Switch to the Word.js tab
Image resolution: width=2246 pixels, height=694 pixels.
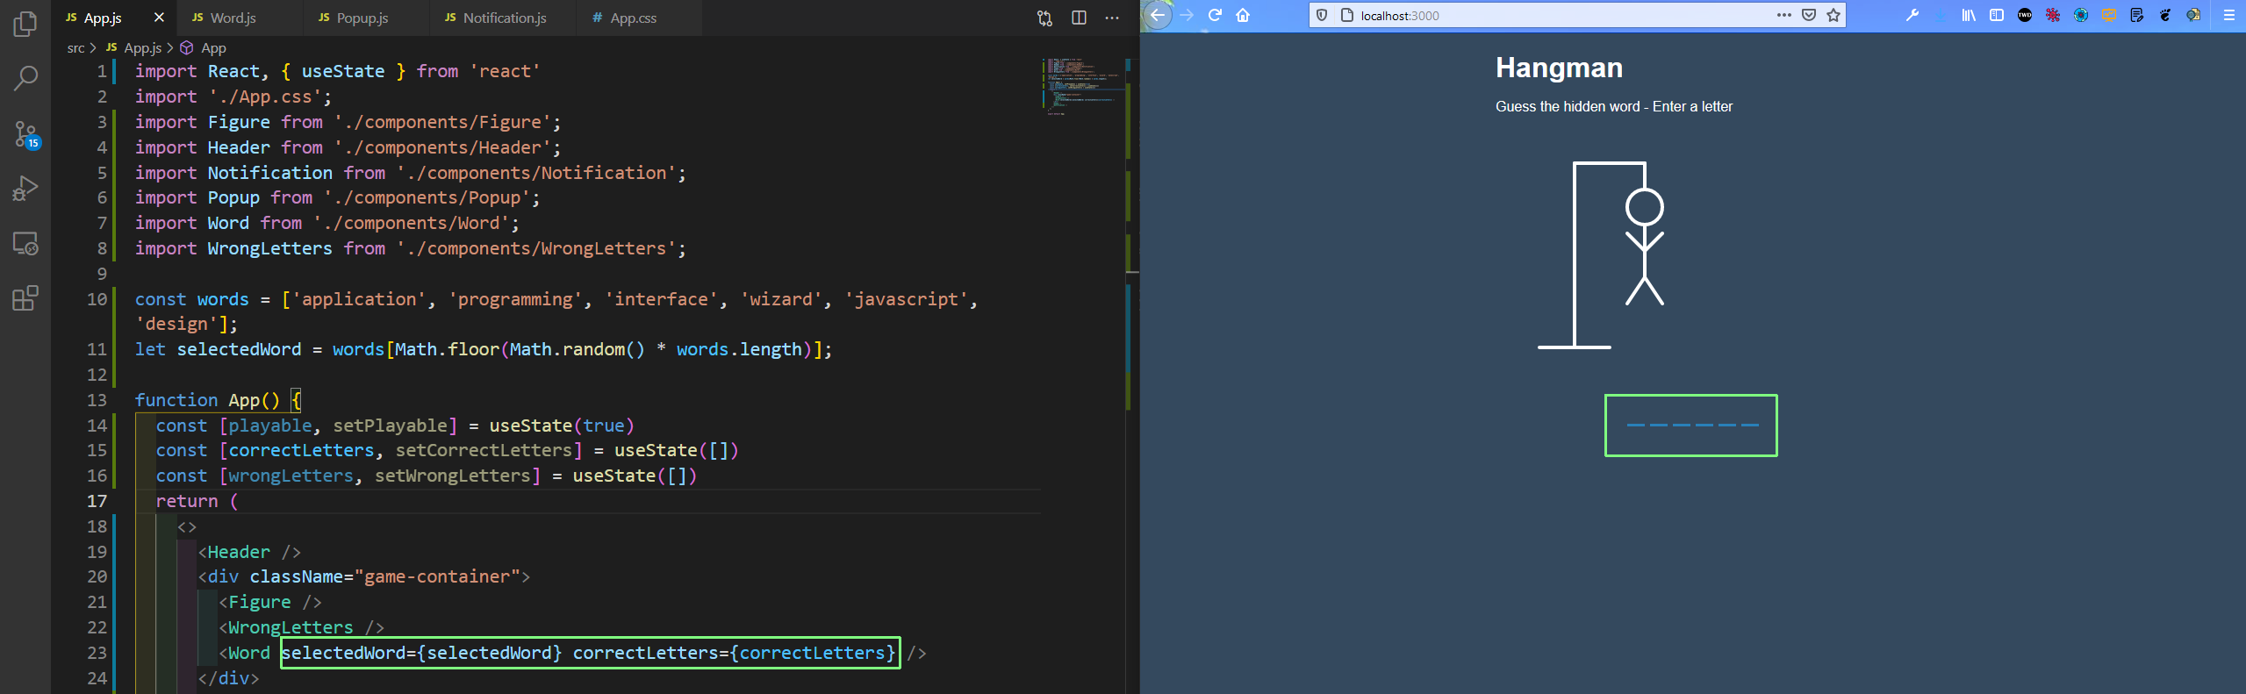click(240, 18)
